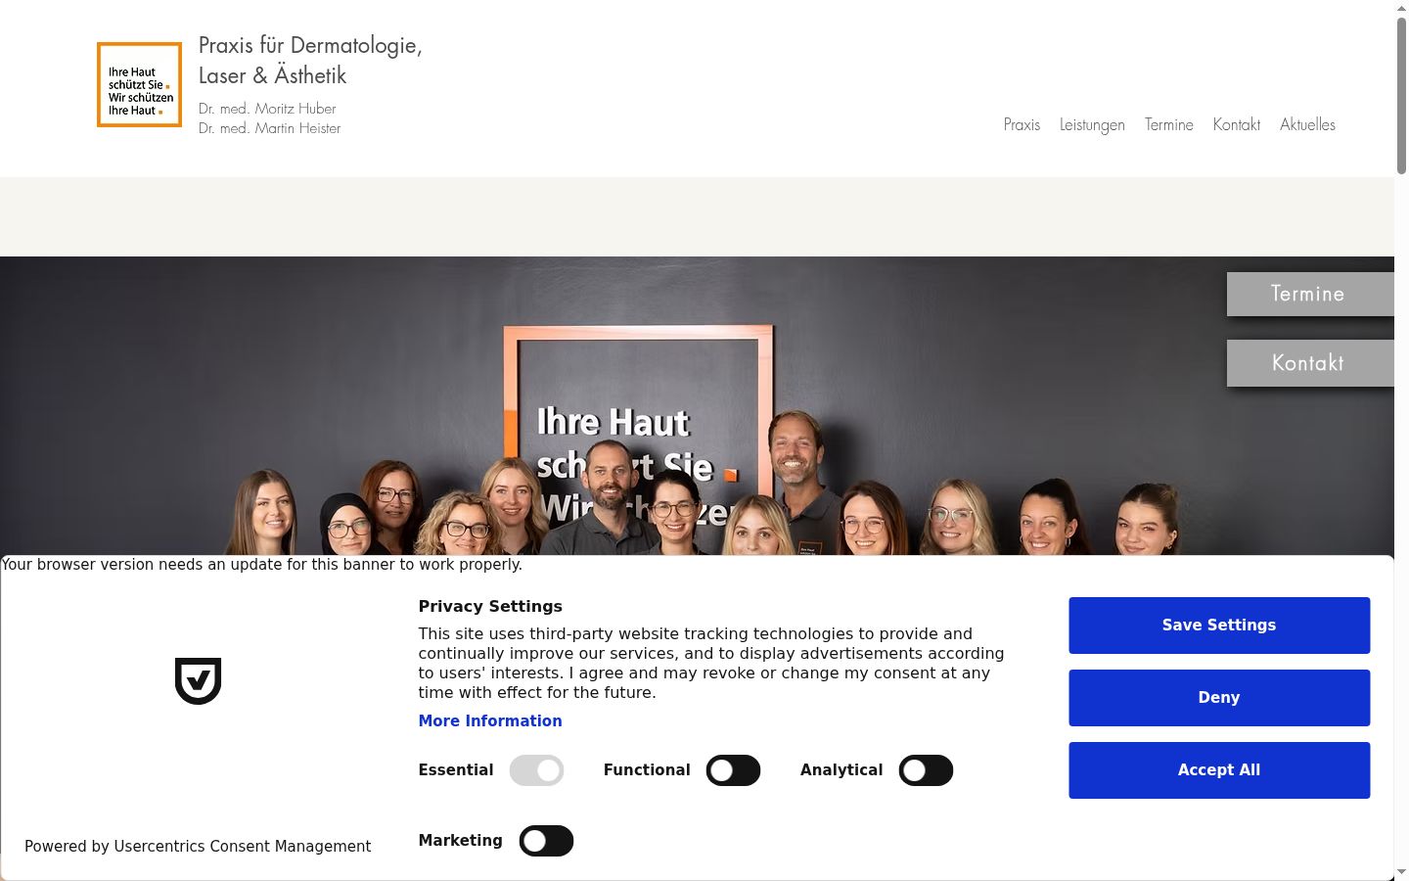The image size is (1409, 881).
Task: Open the Termine navigation menu item
Action: click(x=1169, y=124)
